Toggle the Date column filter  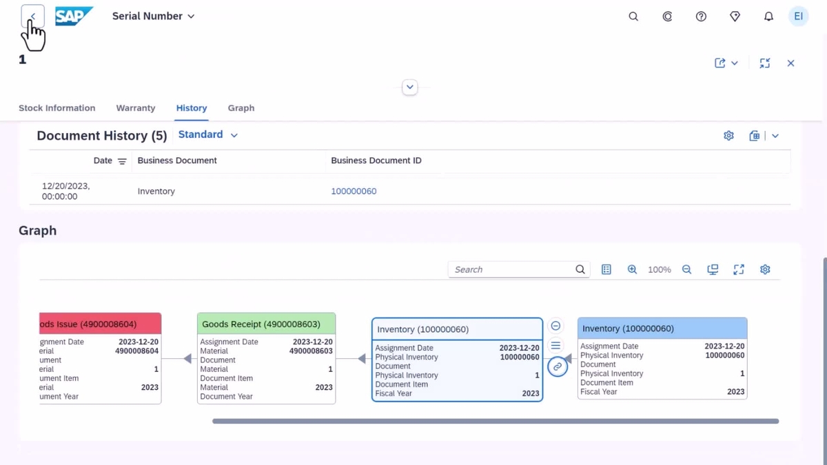click(121, 161)
